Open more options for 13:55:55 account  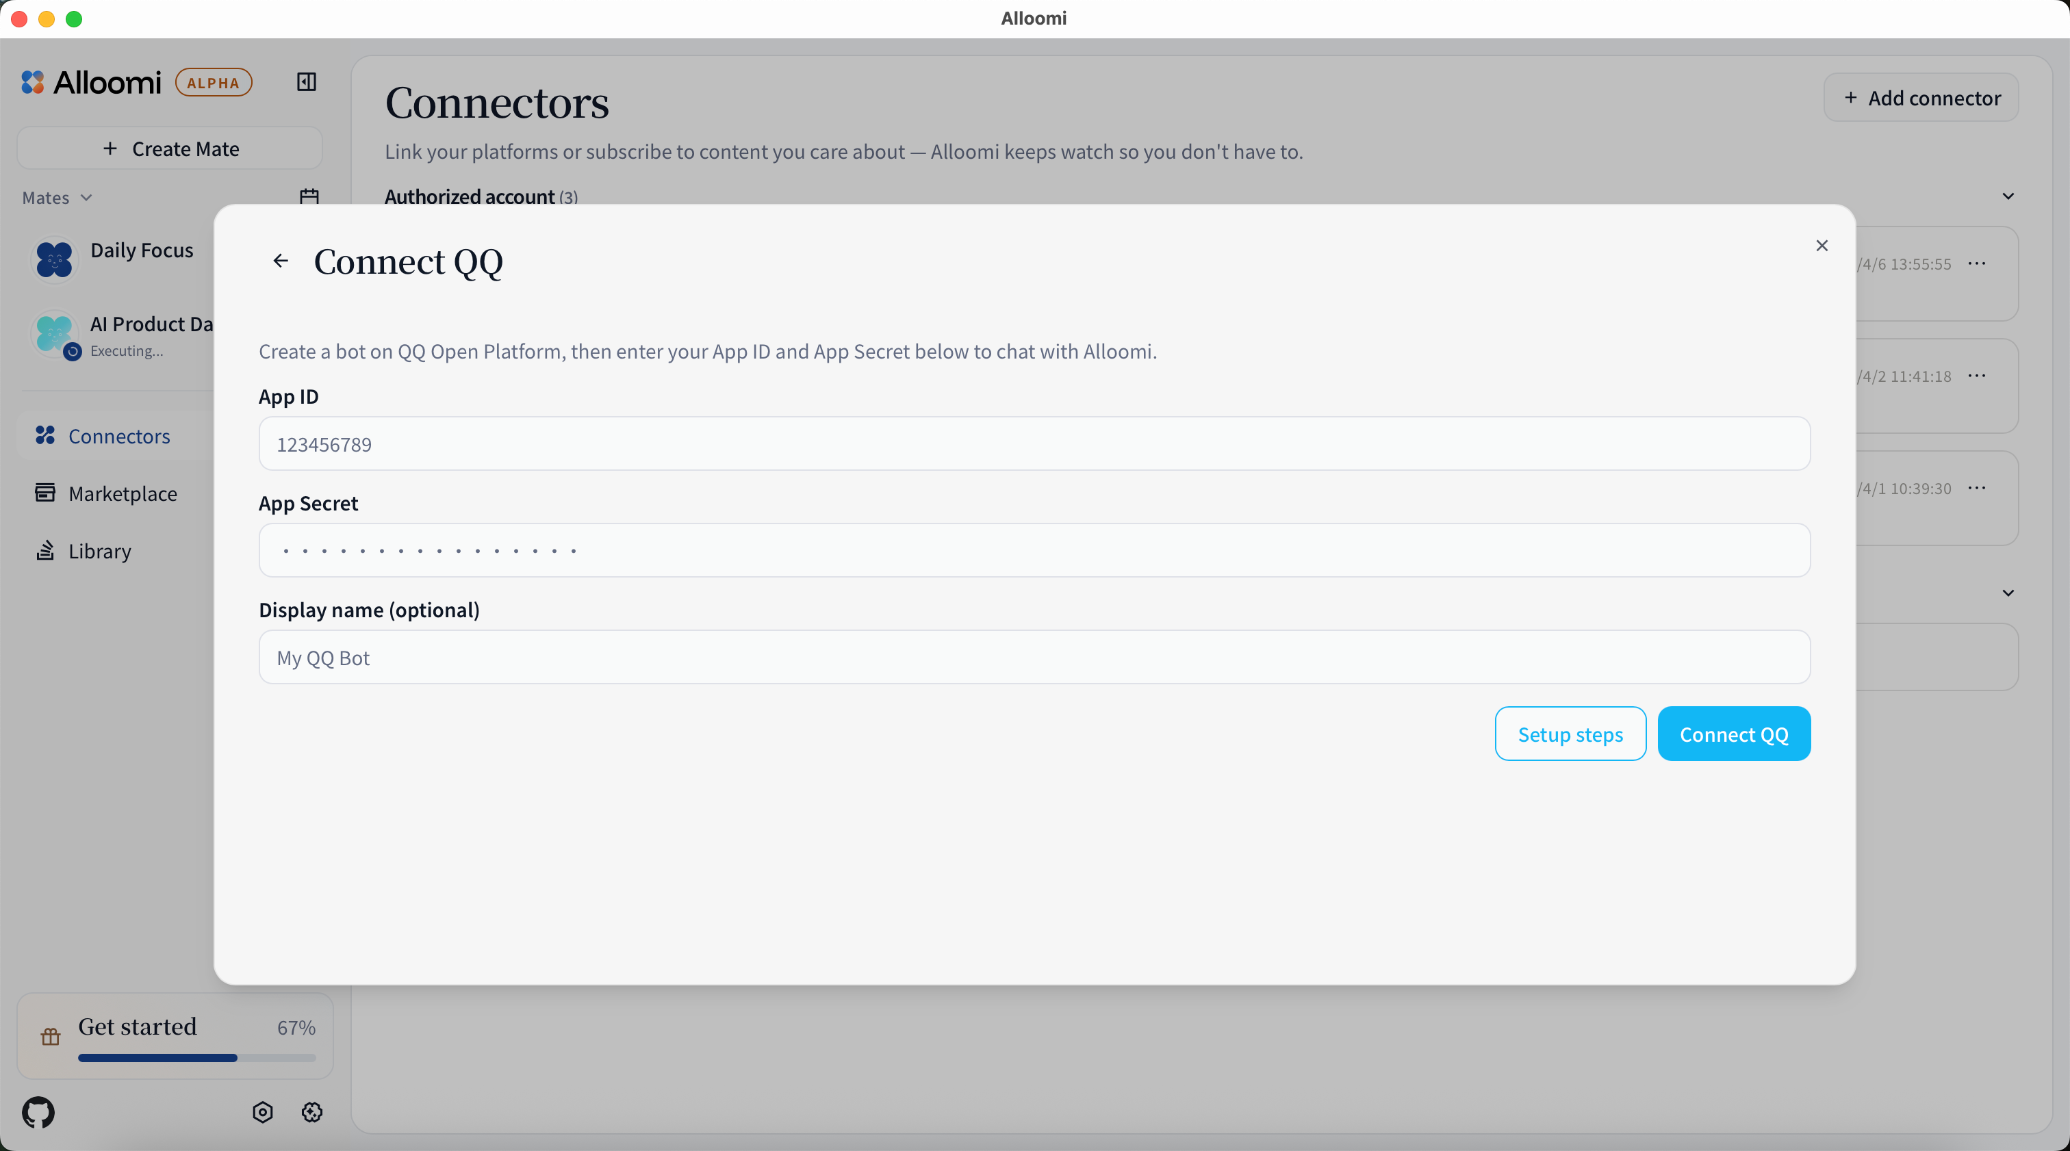tap(1977, 264)
